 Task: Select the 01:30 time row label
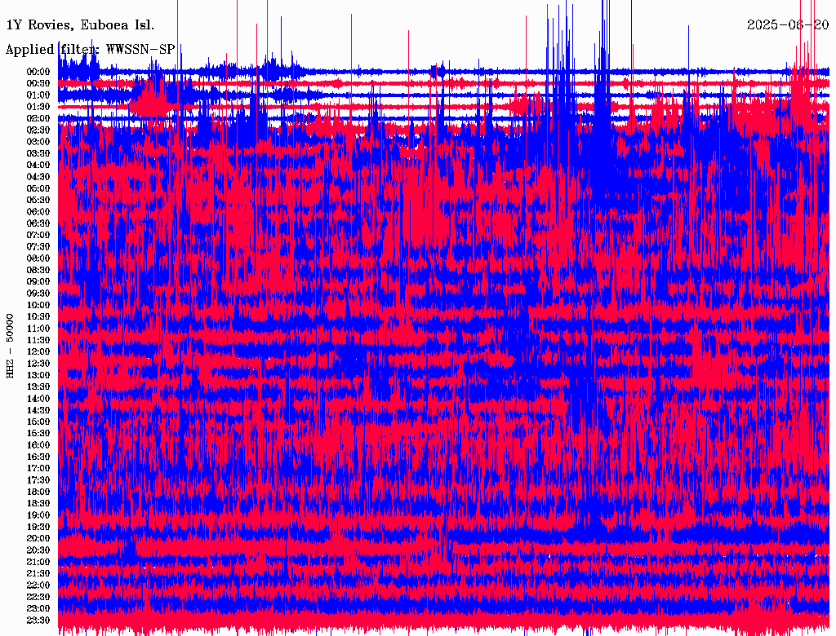pyautogui.click(x=38, y=107)
